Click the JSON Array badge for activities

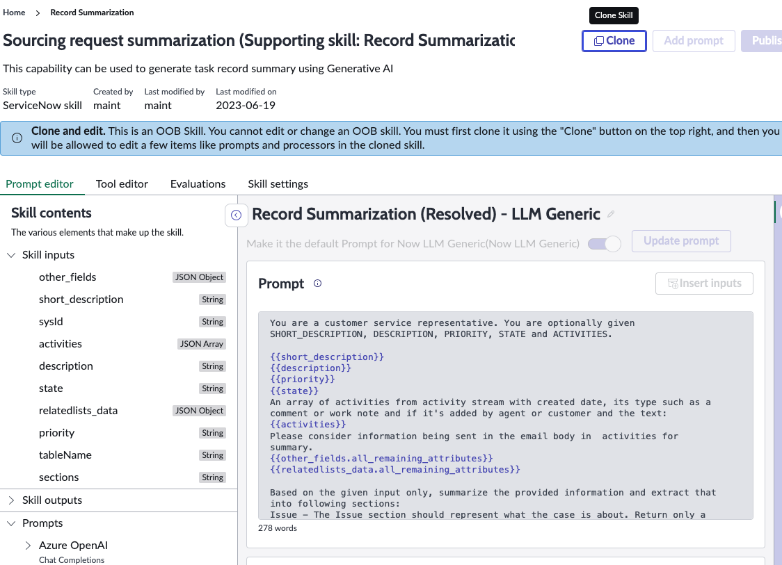coord(202,344)
